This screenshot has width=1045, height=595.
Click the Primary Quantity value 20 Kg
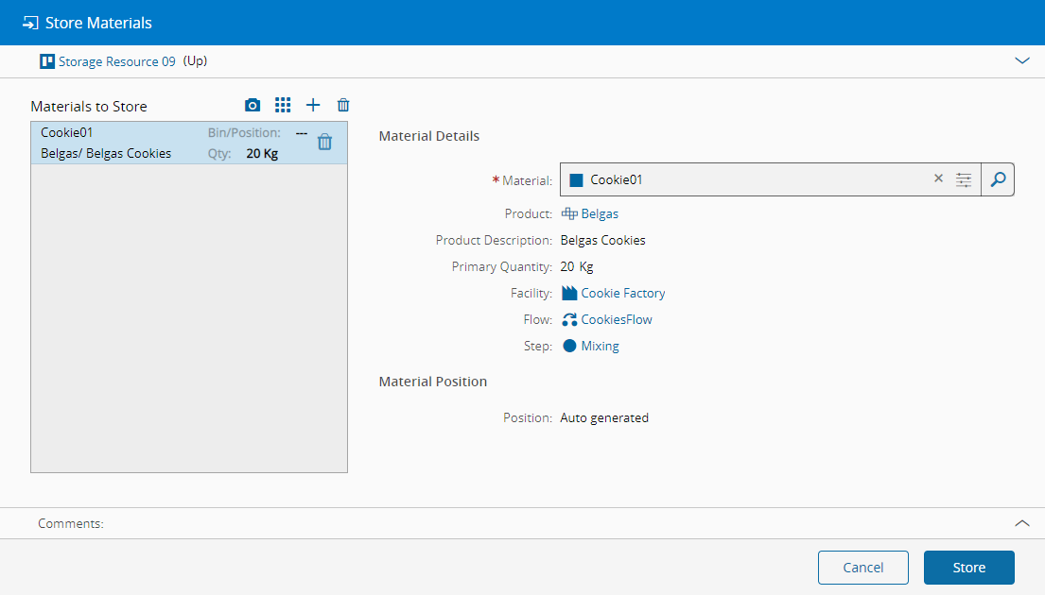click(x=577, y=267)
